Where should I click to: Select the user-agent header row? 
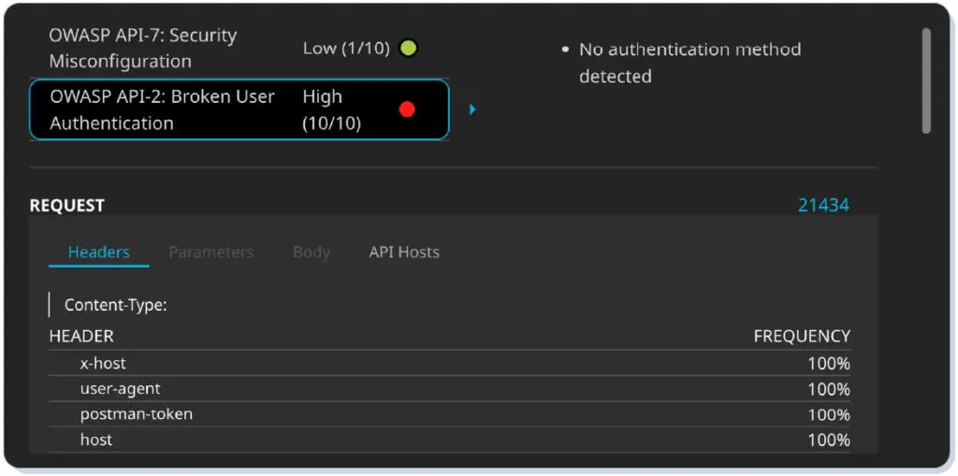click(x=450, y=389)
